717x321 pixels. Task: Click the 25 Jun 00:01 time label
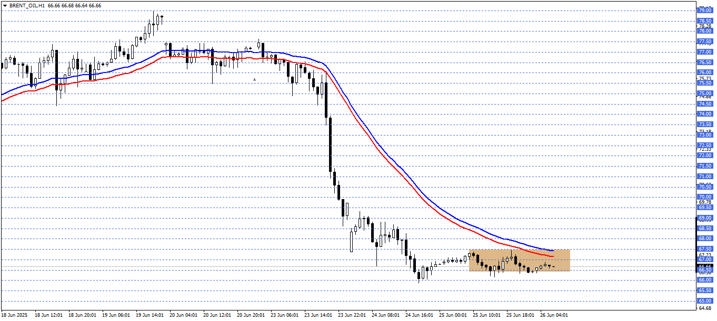tap(453, 315)
